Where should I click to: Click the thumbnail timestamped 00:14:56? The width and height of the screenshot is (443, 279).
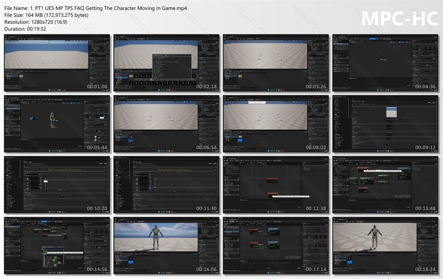(57, 246)
